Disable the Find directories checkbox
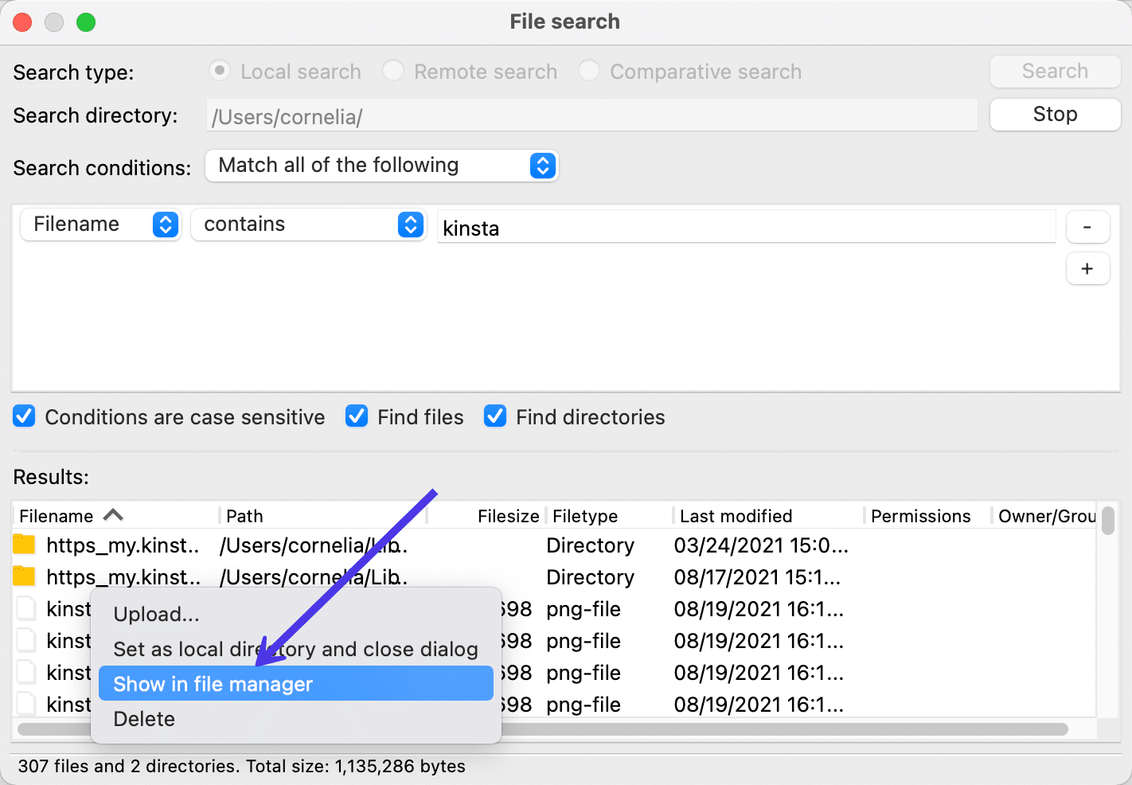Image resolution: width=1132 pixels, height=785 pixels. [495, 416]
